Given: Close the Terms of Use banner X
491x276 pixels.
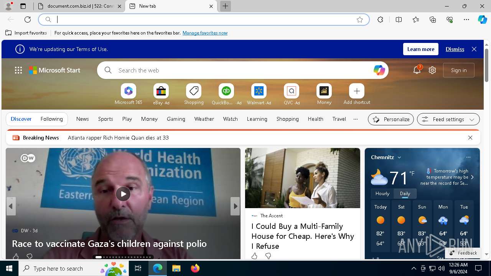Looking at the screenshot, I should [x=474, y=49].
